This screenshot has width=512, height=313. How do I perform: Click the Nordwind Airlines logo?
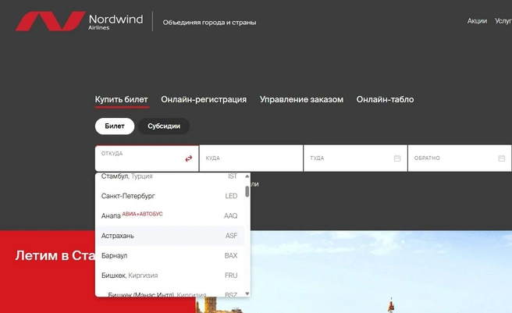[x=80, y=22]
